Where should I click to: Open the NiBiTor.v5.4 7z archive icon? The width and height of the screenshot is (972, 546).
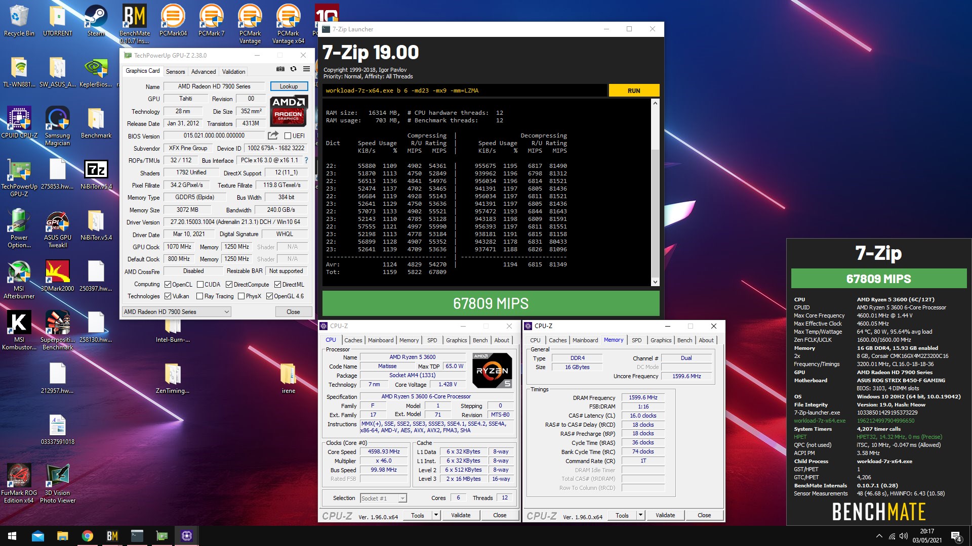point(96,173)
